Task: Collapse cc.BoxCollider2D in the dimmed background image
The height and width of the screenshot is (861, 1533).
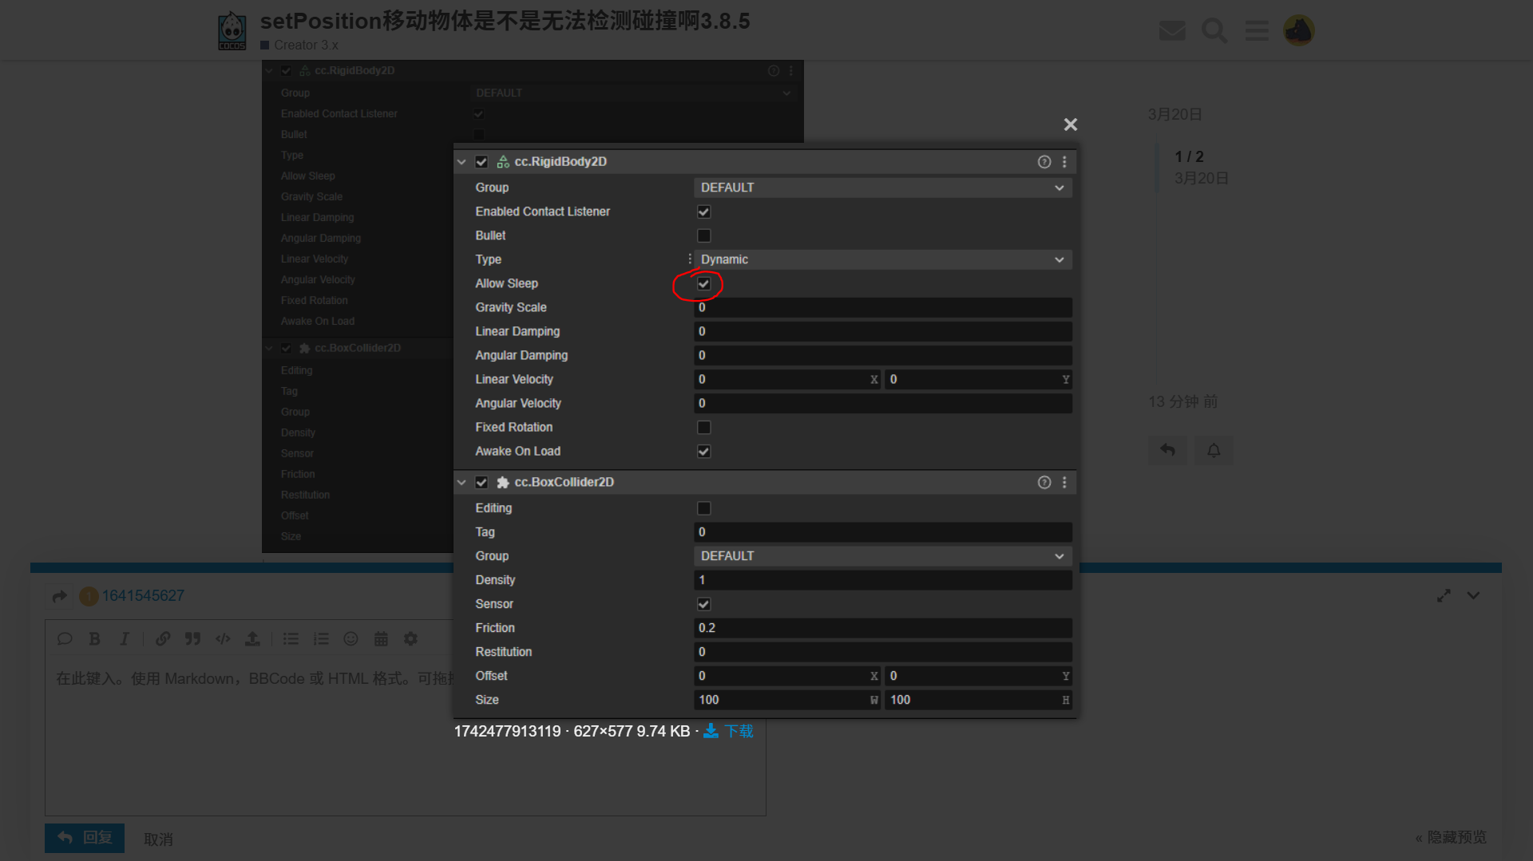Action: [269, 349]
